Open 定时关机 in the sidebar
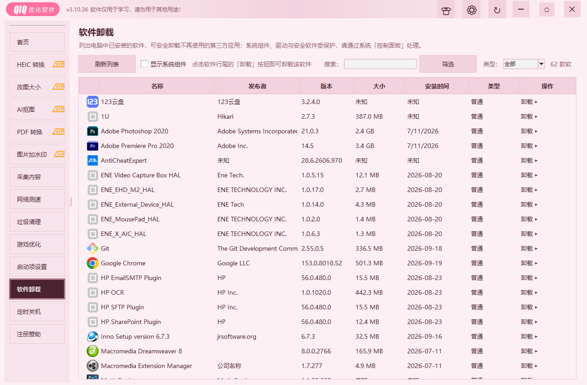 (37, 311)
